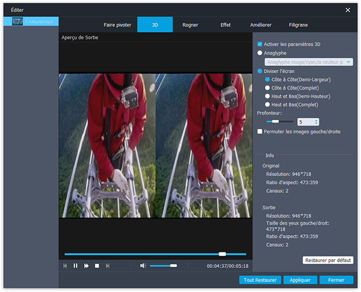Disable 'Activer les paramètres 3D' checkbox
This screenshot has width=361, height=292.
tap(260, 44)
